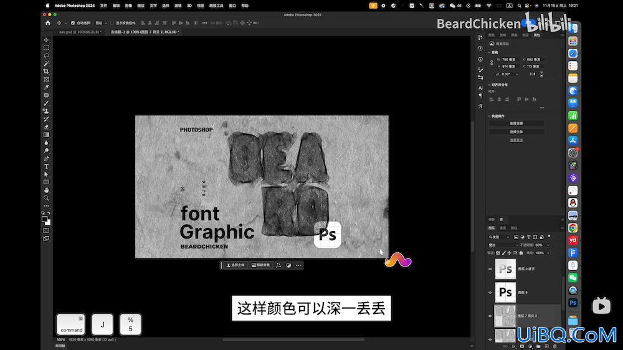Viewport: 623px width, 350px height.
Task: Select the Spot Healing Brush tool
Action: 46,95
